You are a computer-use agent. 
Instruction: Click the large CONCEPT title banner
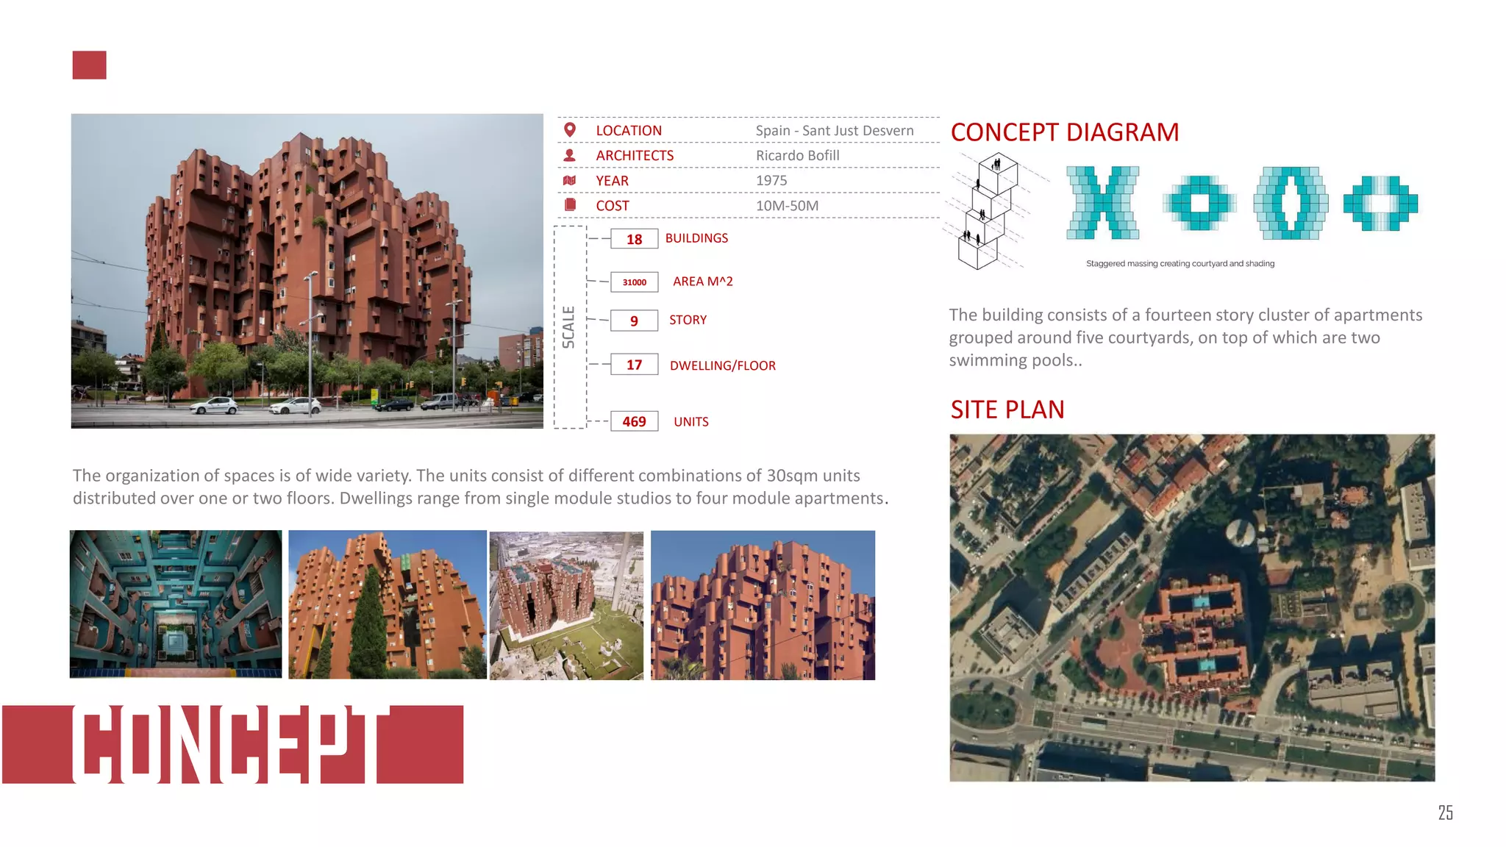pyautogui.click(x=232, y=744)
